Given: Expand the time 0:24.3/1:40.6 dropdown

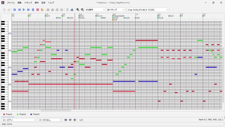Looking at the screenshot, I should (148, 10).
